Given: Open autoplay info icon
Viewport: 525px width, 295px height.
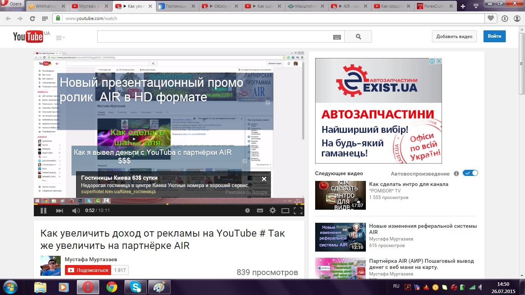Looking at the screenshot, I should click(x=456, y=174).
